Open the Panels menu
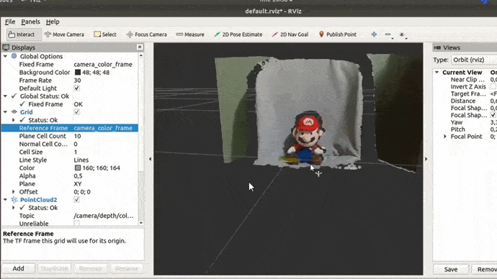Image resolution: width=497 pixels, height=279 pixels. [30, 22]
